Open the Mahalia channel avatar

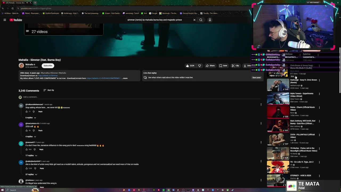[21, 65]
